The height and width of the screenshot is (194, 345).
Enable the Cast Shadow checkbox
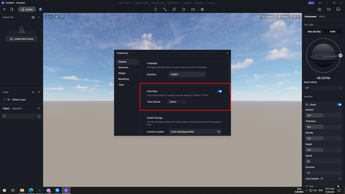340,179
